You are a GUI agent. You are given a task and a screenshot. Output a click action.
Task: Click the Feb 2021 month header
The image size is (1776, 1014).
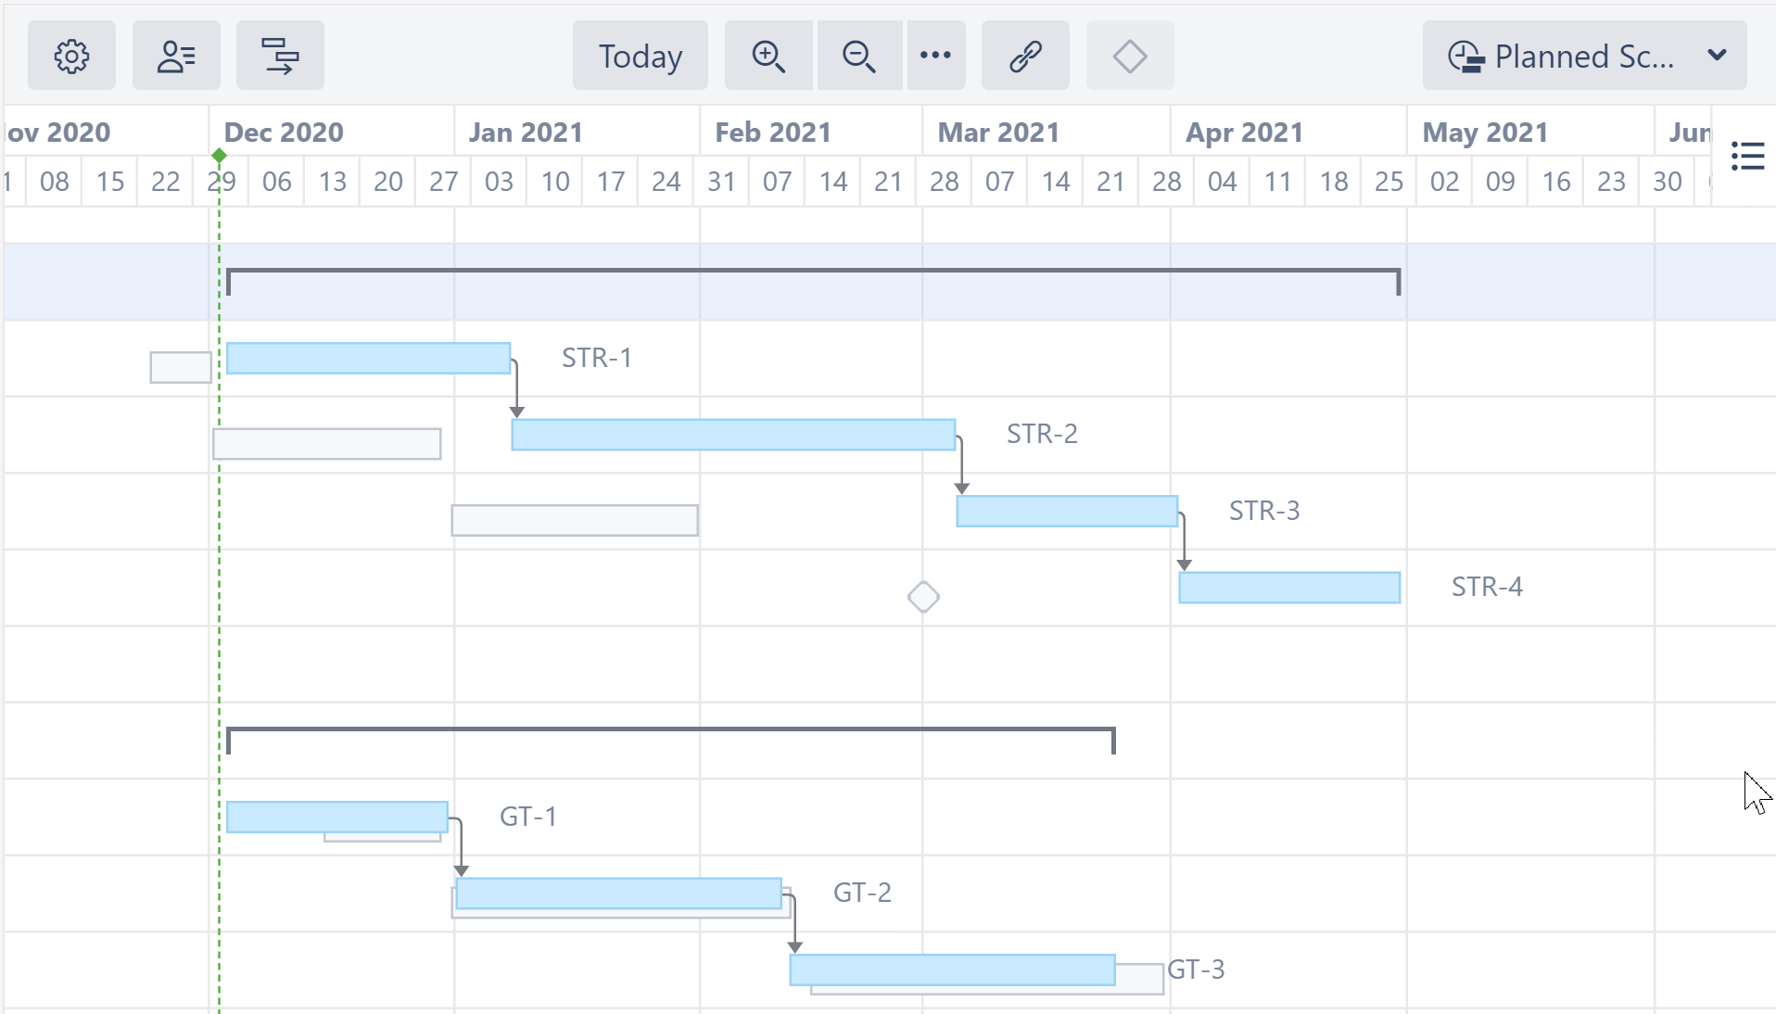click(772, 133)
